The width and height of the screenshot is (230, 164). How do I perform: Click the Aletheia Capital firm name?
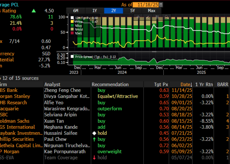(21, 146)
